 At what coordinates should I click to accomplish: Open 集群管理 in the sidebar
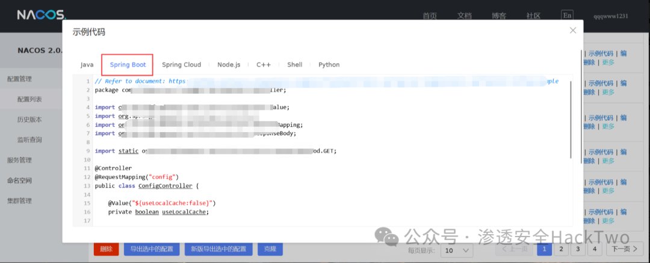[x=19, y=201]
